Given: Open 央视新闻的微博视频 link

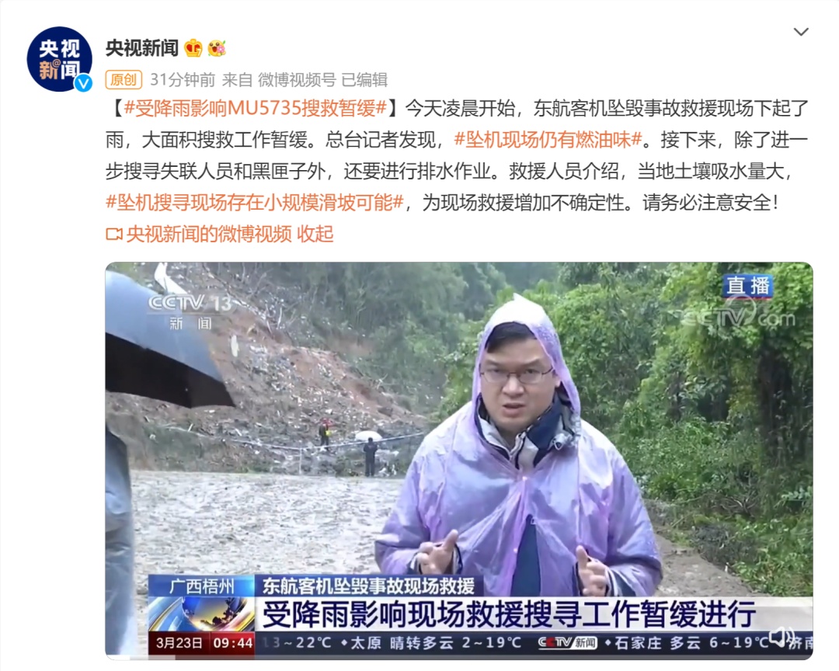Looking at the screenshot, I should (209, 235).
